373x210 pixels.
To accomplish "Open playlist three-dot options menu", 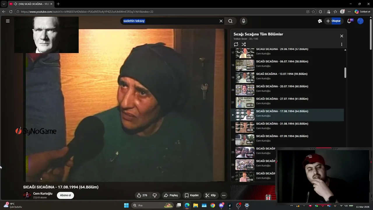I will (342, 44).
